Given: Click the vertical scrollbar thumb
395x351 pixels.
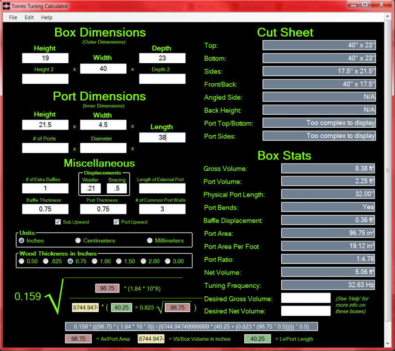Looking at the screenshot, I should (x=388, y=171).
